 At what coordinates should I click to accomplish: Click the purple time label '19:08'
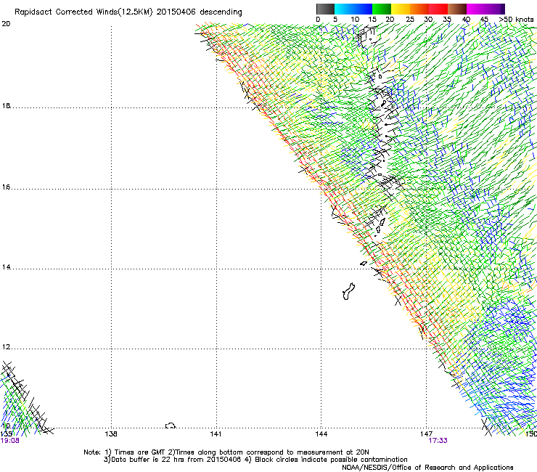point(10,441)
